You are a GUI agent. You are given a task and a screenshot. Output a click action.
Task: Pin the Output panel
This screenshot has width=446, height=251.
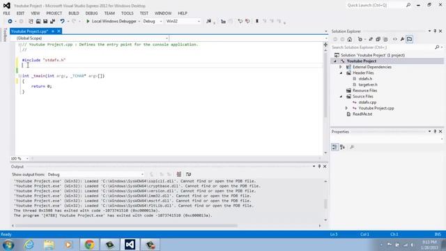coord(319,167)
